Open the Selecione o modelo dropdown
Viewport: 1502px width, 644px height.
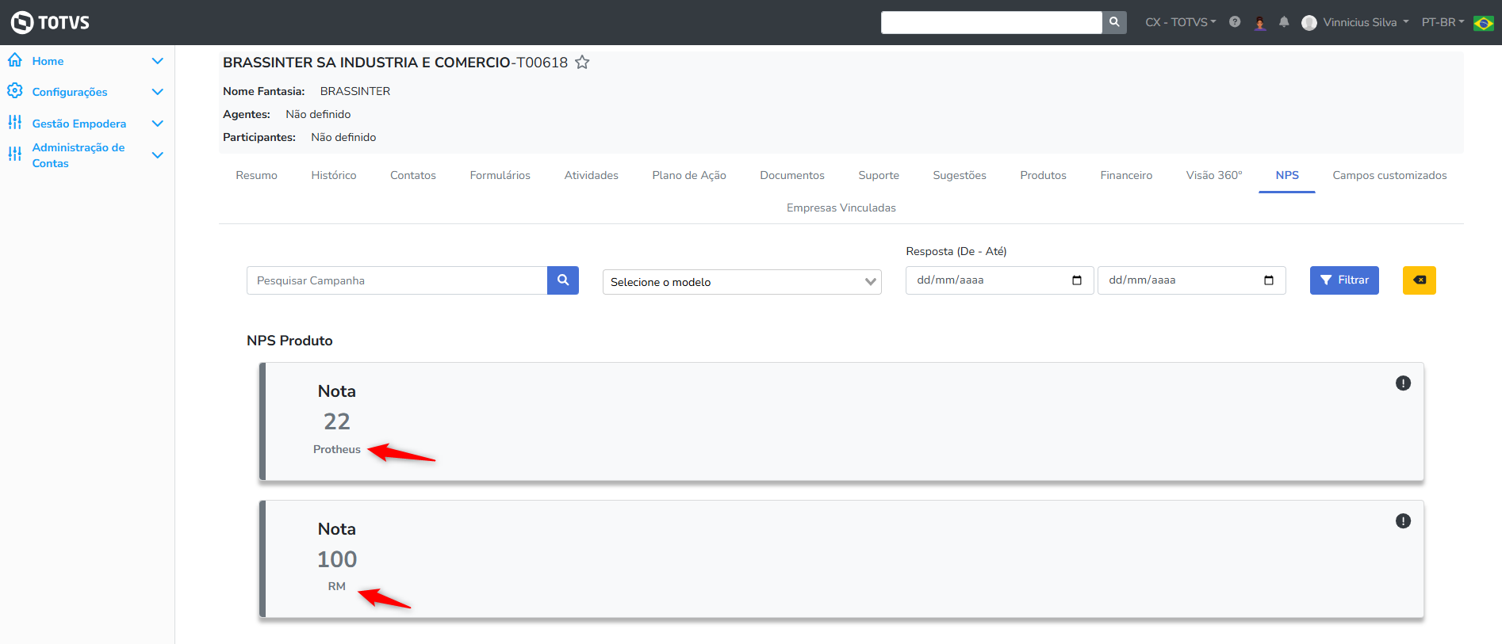coord(742,282)
